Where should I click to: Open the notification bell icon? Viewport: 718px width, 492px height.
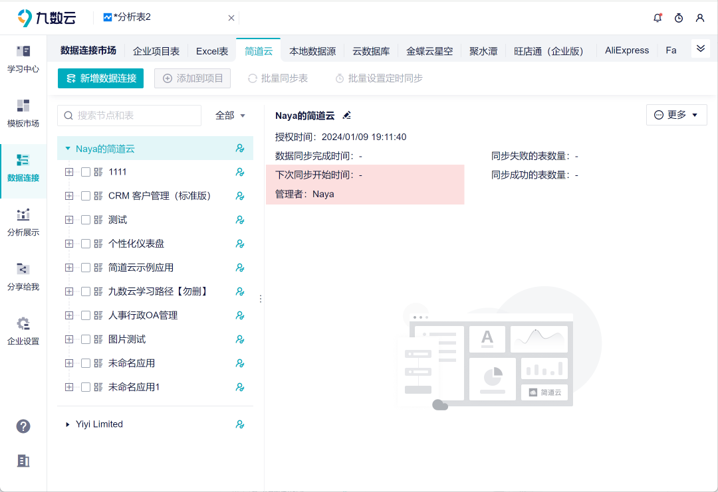(658, 18)
